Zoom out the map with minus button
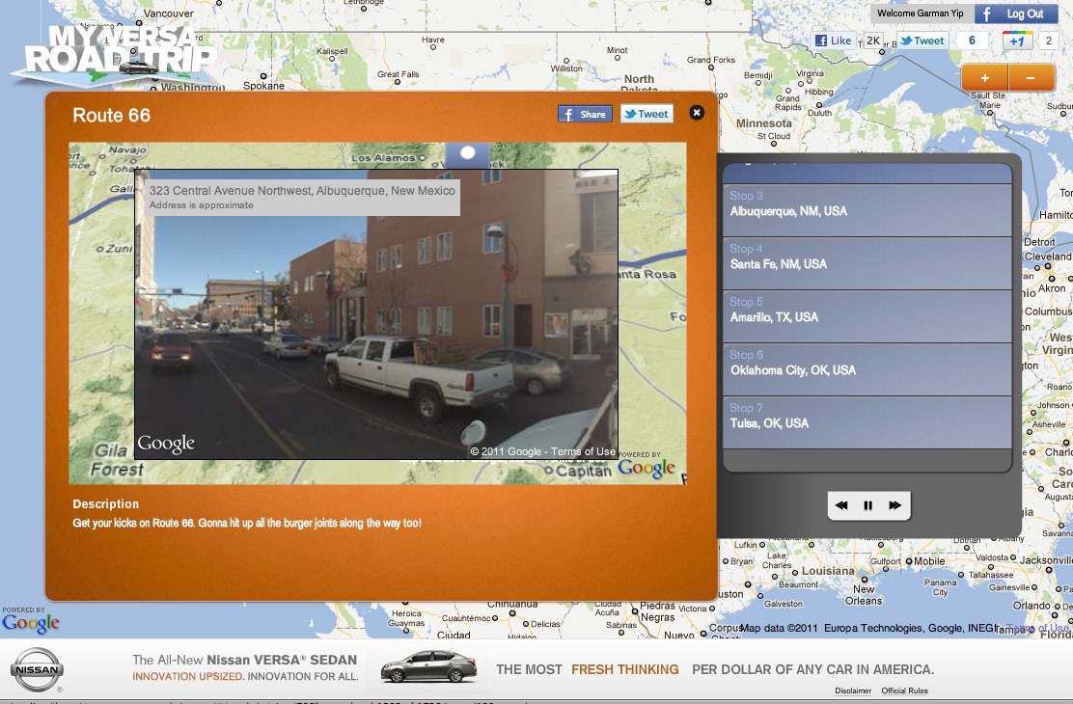This screenshot has height=704, width=1073. pyautogui.click(x=1031, y=78)
